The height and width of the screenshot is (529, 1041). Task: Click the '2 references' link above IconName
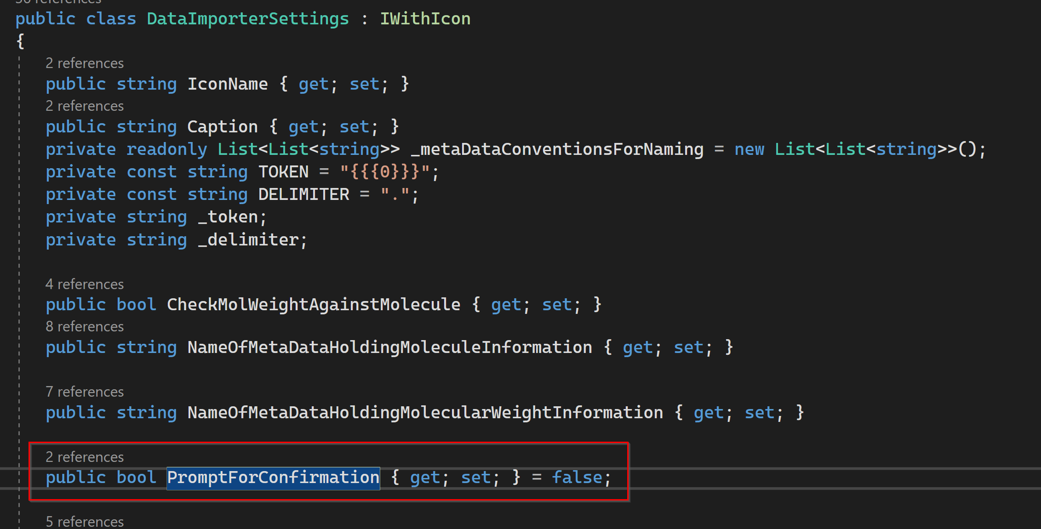[x=85, y=63]
